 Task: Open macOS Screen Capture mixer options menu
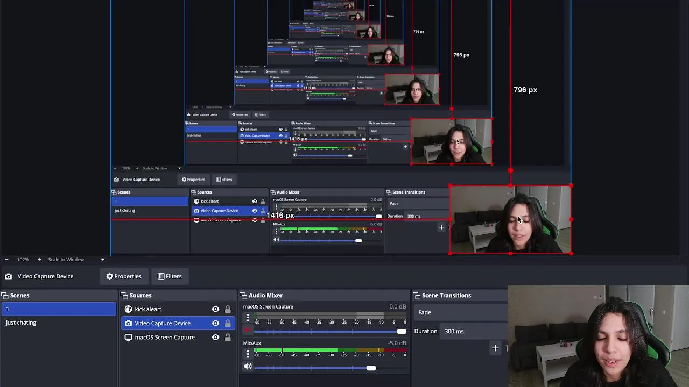pos(248,318)
